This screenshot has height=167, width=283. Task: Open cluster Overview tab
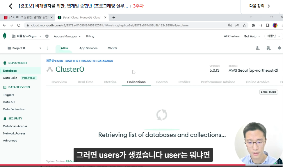59,82
